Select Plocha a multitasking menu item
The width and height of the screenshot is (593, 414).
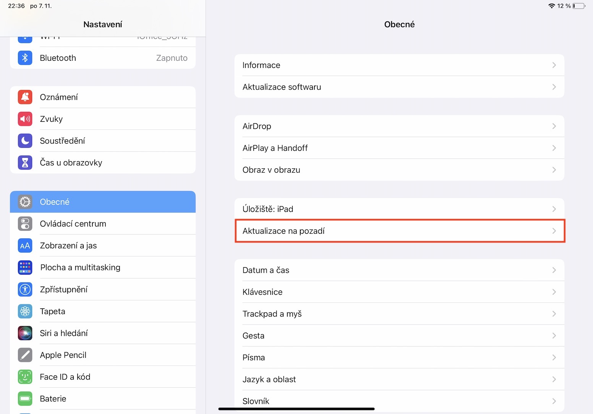click(x=102, y=268)
